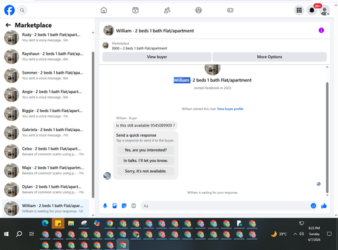Open the account profile menu
The image size is (338, 250).
pos(324,11)
